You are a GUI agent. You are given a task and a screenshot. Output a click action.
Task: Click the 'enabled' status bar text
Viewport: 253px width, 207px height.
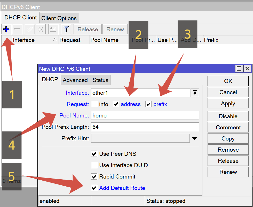click(x=49, y=201)
